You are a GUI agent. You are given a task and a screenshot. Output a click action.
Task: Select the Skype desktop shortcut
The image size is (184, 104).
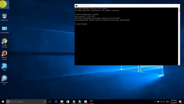(4, 67)
